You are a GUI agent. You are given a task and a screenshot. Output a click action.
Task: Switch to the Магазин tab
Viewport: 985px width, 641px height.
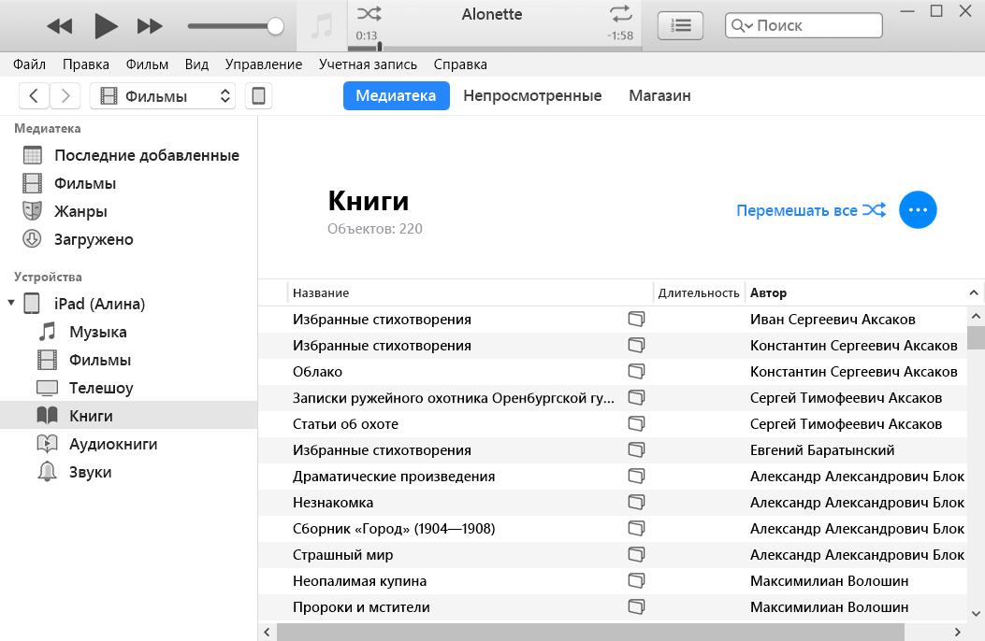point(659,95)
